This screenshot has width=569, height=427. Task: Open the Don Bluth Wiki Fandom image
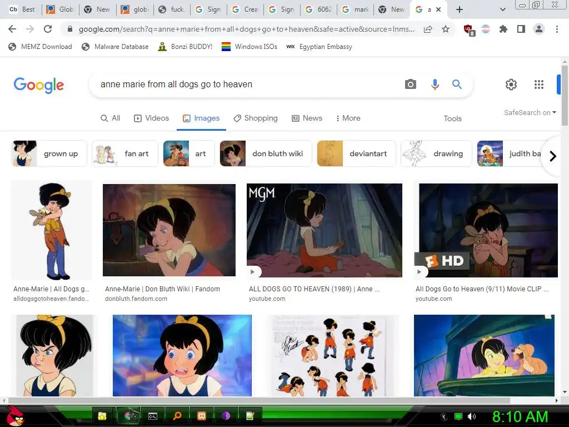[x=169, y=230]
